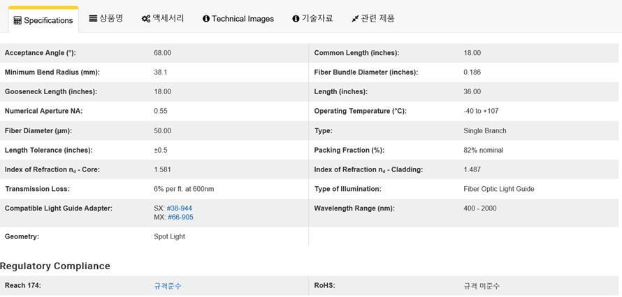Select the 관련 제품 tab
The image size is (622, 297).
[377, 18]
